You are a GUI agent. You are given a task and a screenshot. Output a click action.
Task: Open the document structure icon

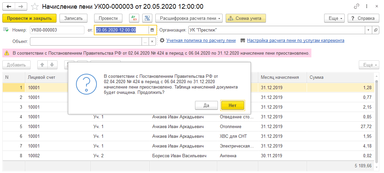[147, 18]
